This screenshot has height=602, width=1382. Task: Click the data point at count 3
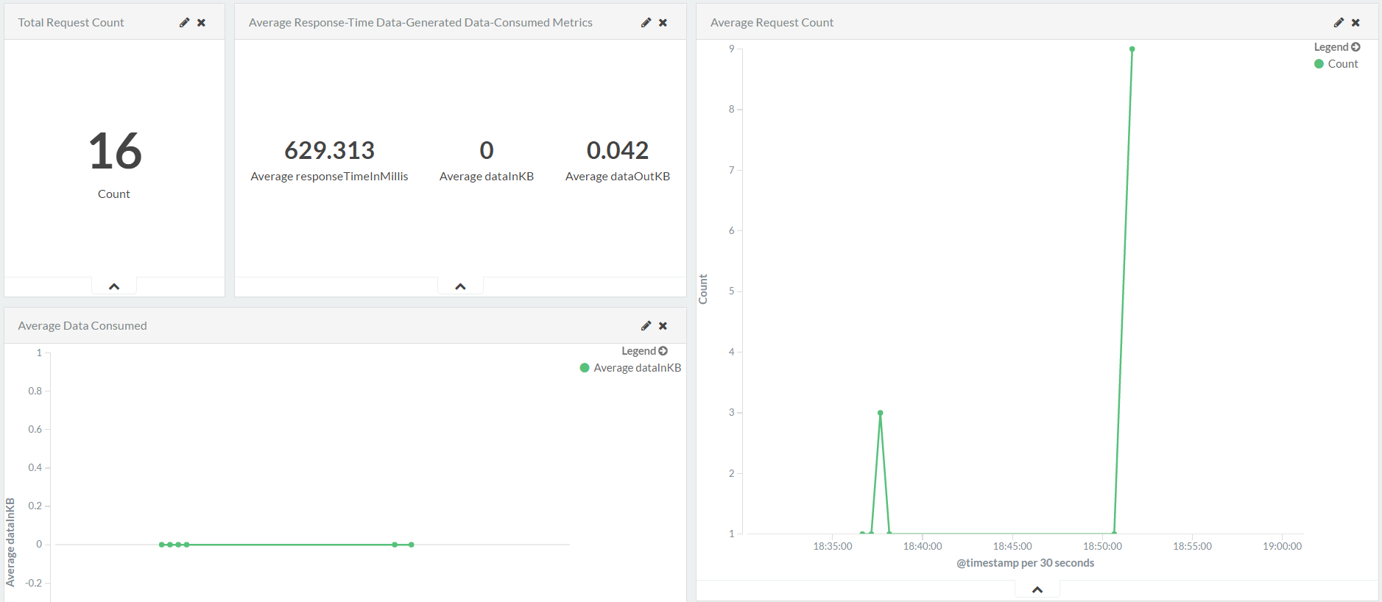tap(880, 413)
